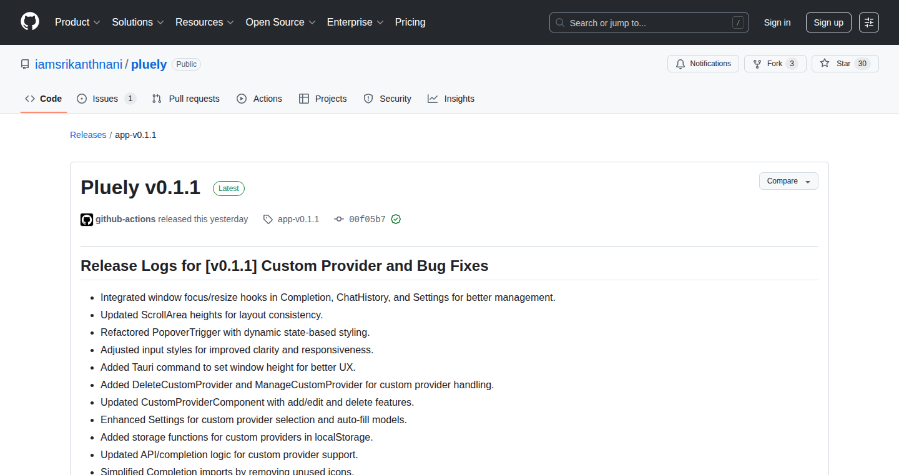Open the Compare dropdown

(788, 181)
